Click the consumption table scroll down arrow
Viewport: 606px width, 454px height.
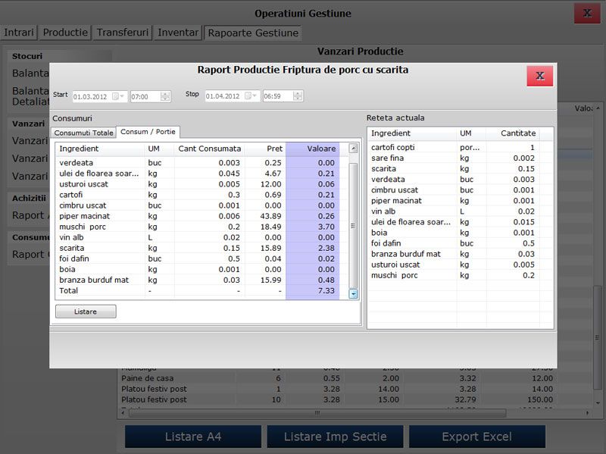pos(353,294)
